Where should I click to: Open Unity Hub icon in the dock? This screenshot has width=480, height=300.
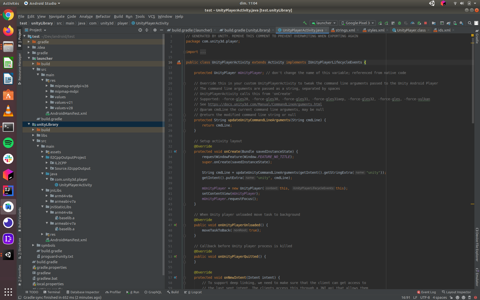[x=8, y=255]
